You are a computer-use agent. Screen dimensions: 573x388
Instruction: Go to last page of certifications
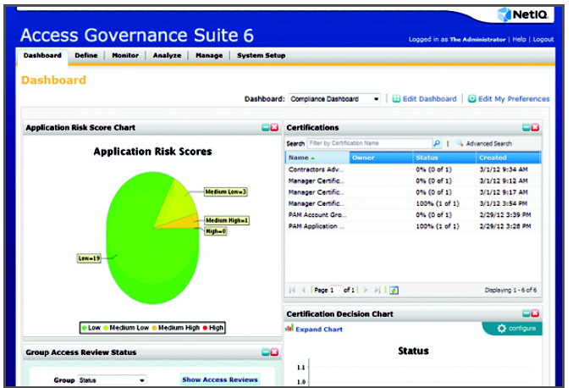pos(377,290)
